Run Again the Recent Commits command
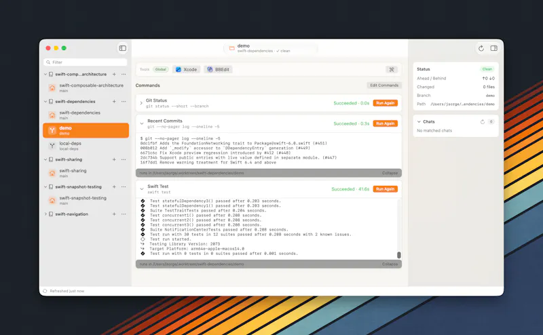The image size is (543, 335). (385, 123)
